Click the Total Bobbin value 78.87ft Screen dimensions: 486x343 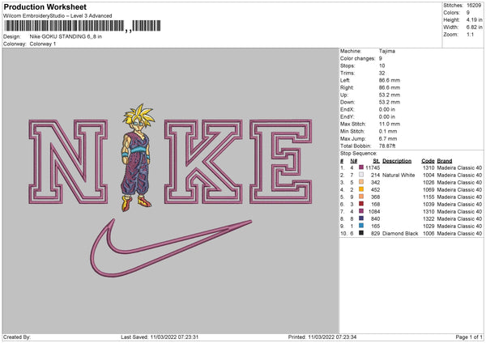(x=387, y=146)
